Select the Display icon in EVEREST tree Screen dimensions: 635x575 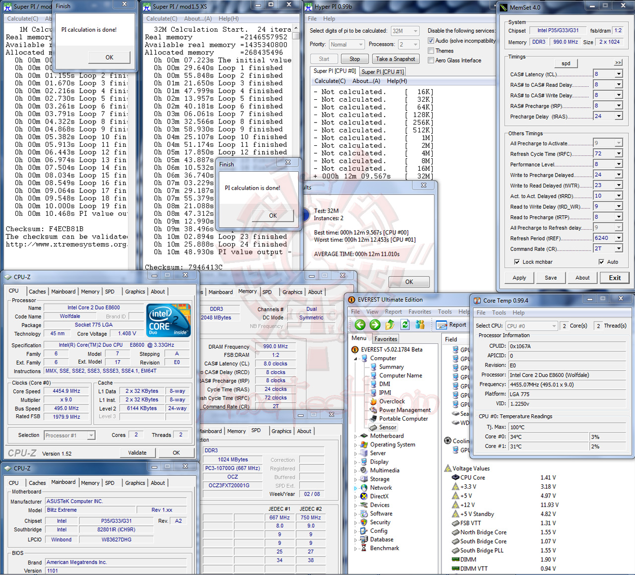click(364, 462)
